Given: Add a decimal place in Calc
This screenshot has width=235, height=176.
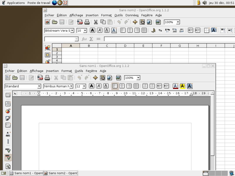Looking at the screenshot, I should pos(174,31).
